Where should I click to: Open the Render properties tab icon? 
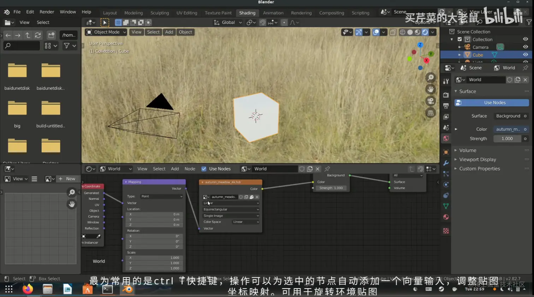(x=446, y=95)
